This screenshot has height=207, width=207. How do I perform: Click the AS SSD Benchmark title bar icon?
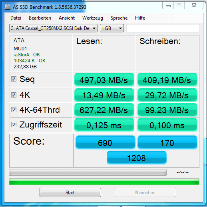click(x=8, y=7)
